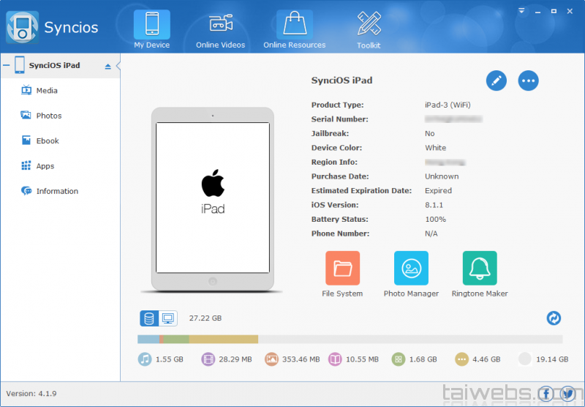Go to Apps in the sidebar

(45, 166)
